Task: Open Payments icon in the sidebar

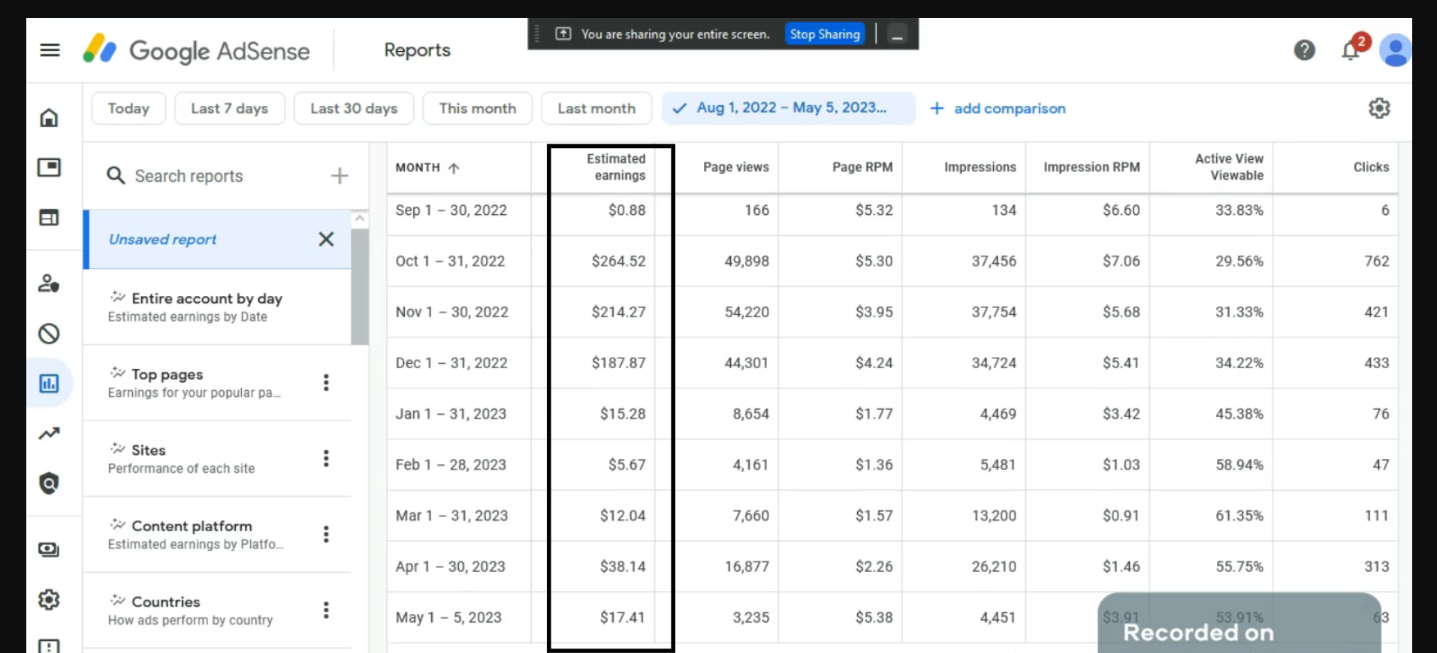Action: (49, 550)
